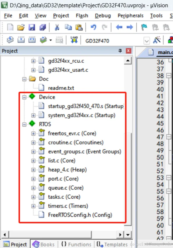Collapse the RTOS group in tree
Viewport: 173px width, 248px height.
click(x=24, y=124)
